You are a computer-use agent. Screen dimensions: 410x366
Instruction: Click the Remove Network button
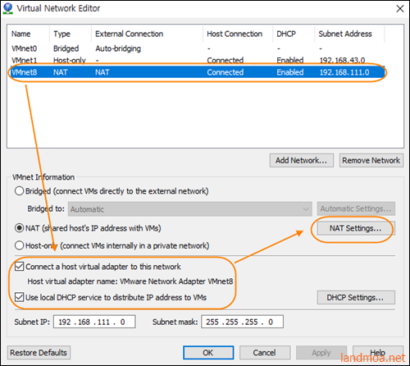(x=371, y=160)
